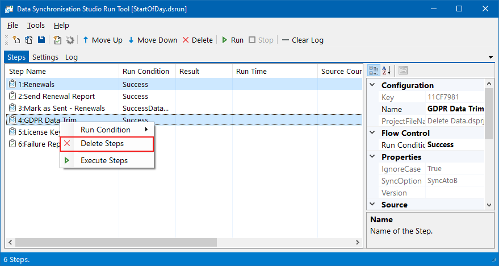
Task: Click the Stop toolbar button
Action: [261, 40]
